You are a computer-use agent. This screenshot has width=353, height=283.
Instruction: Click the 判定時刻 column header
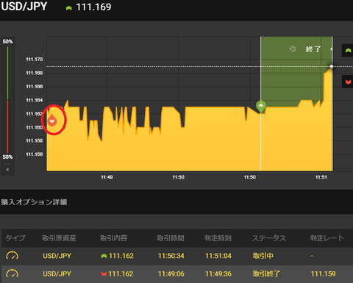(x=218, y=238)
